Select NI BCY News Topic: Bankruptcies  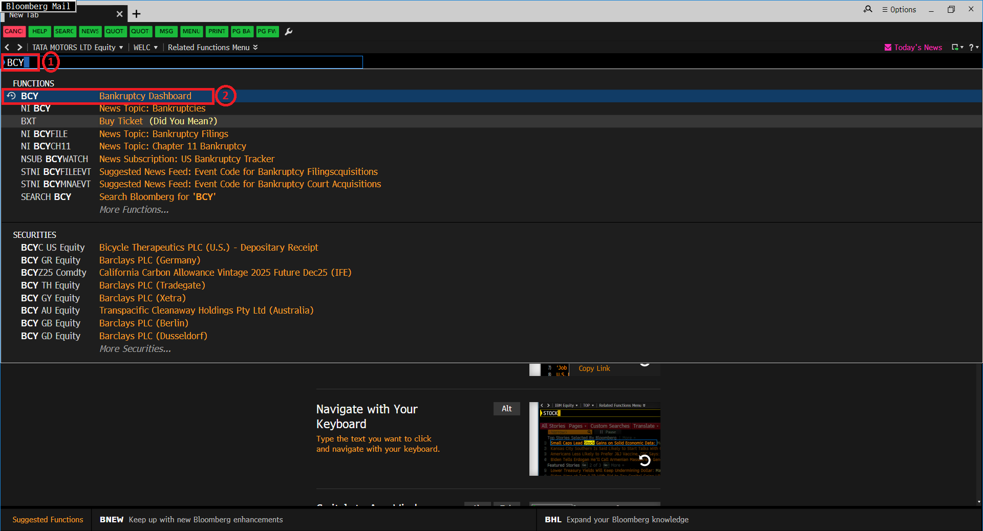[491, 108]
